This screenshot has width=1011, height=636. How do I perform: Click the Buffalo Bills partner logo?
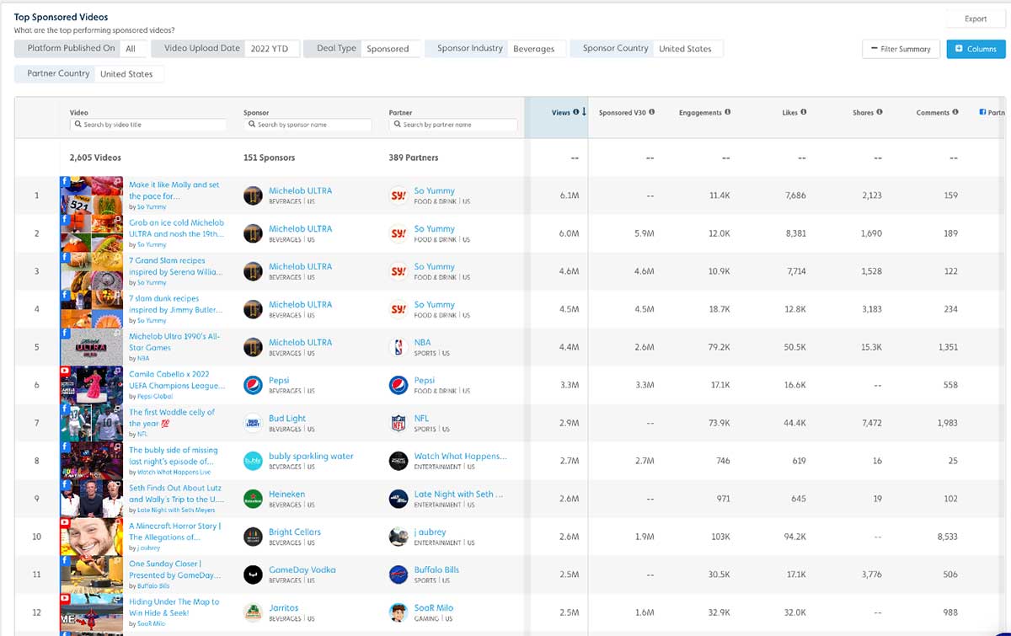point(399,575)
